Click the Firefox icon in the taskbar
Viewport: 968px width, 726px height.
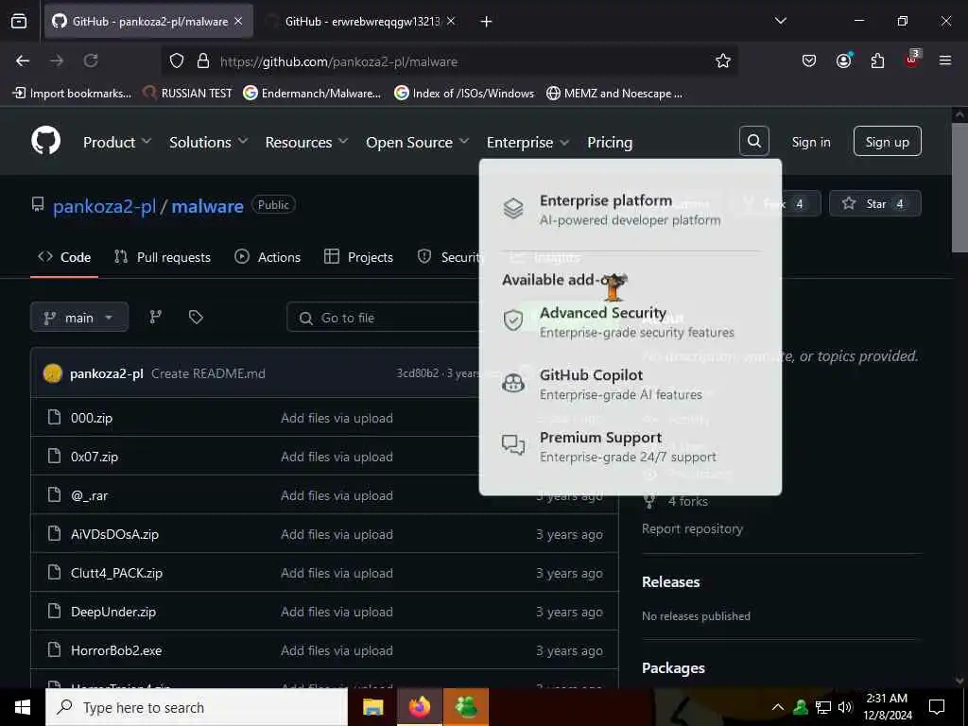coord(420,707)
